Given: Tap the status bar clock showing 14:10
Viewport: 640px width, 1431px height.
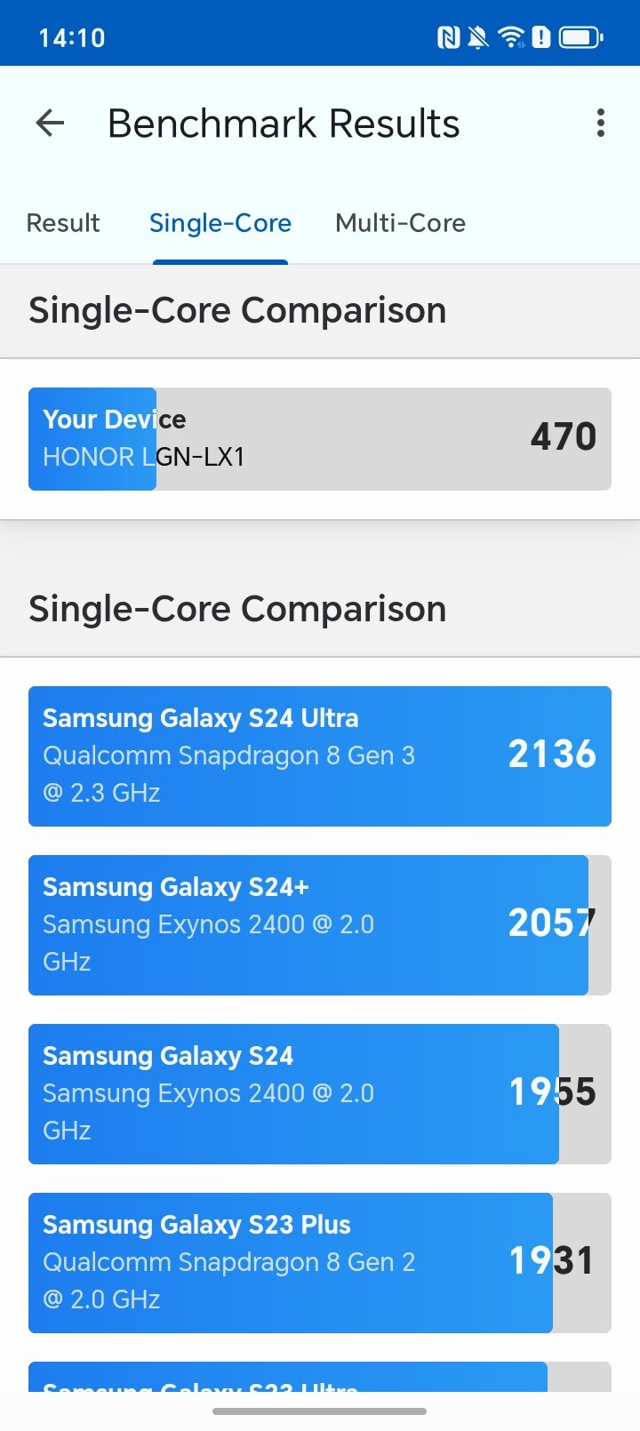Looking at the screenshot, I should 72,37.
